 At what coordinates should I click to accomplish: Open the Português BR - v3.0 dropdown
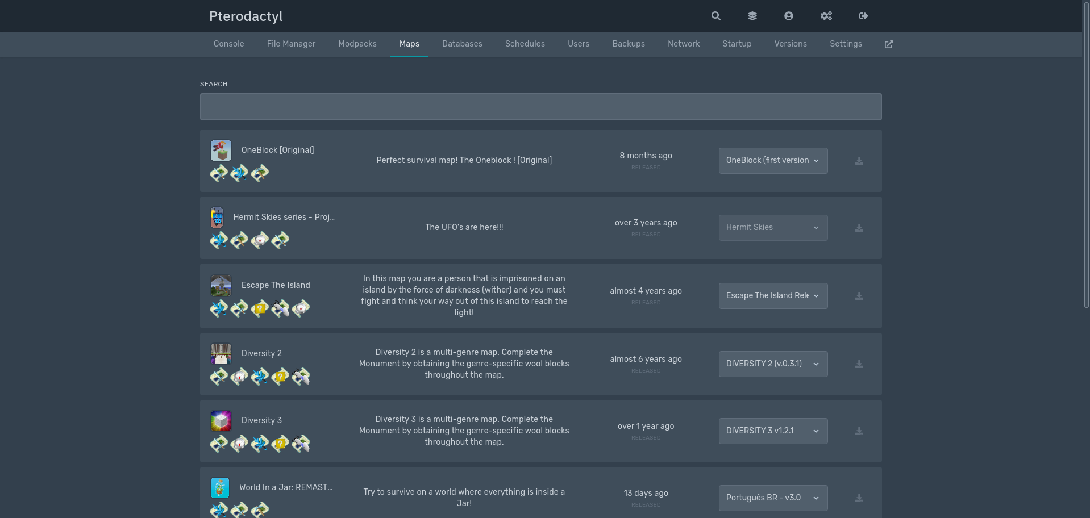point(772,498)
